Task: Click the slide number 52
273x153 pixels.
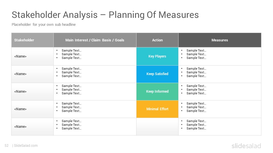Action: (7, 146)
